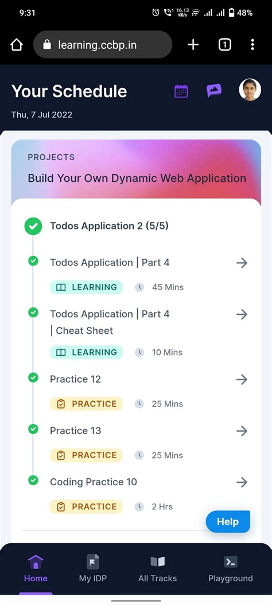Select the Home tab icon
272x606 pixels.
point(36,562)
